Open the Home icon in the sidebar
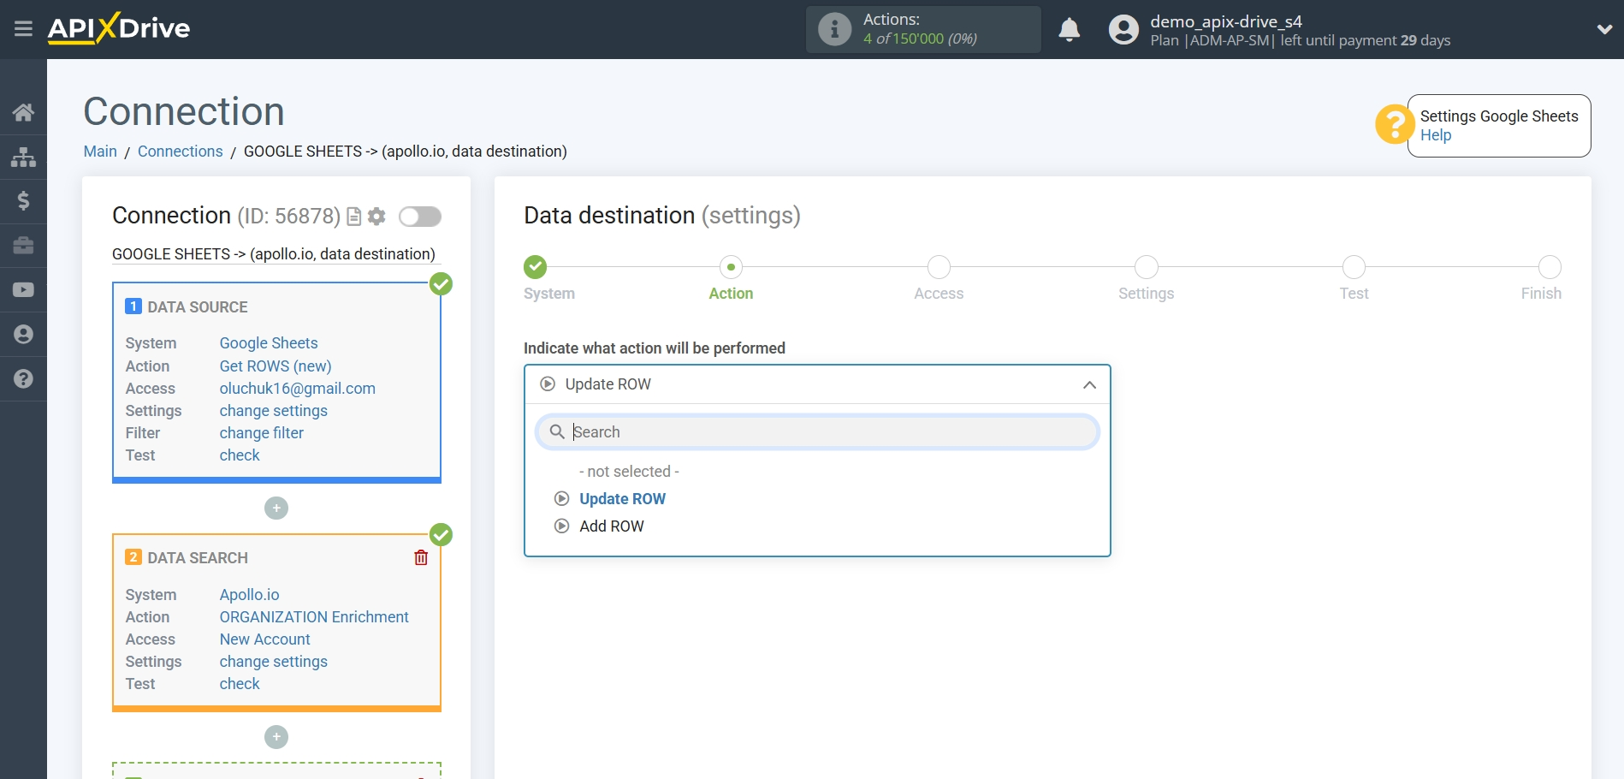The width and height of the screenshot is (1624, 779). (x=23, y=112)
